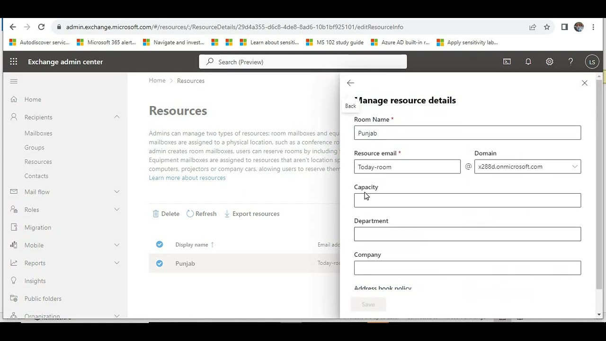Open the Learn about sensiti bookmark
This screenshot has width=606, height=341.
point(269,42)
